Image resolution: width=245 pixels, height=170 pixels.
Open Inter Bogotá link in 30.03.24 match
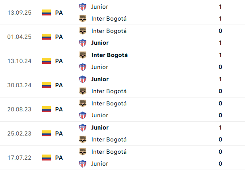pyautogui.click(x=109, y=91)
